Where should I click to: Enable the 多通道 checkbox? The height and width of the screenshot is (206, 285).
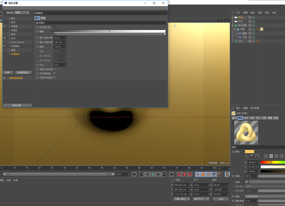(x=5, y=26)
